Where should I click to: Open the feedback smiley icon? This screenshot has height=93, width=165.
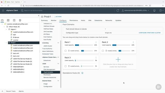[154, 10]
